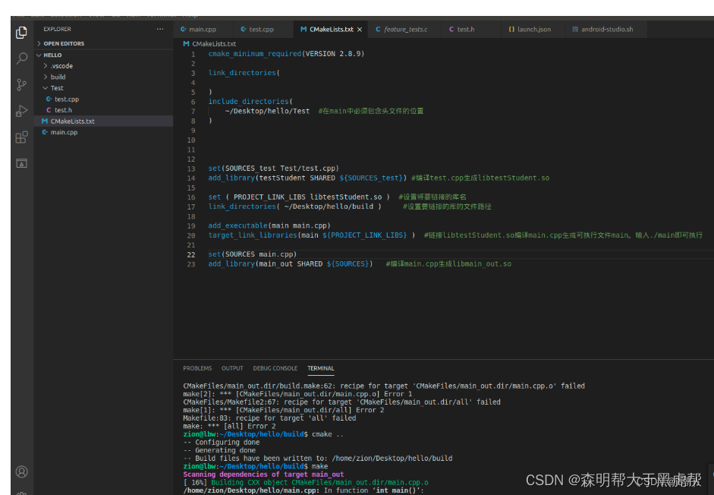Select main.cpp in the HELLO folder

click(x=65, y=132)
